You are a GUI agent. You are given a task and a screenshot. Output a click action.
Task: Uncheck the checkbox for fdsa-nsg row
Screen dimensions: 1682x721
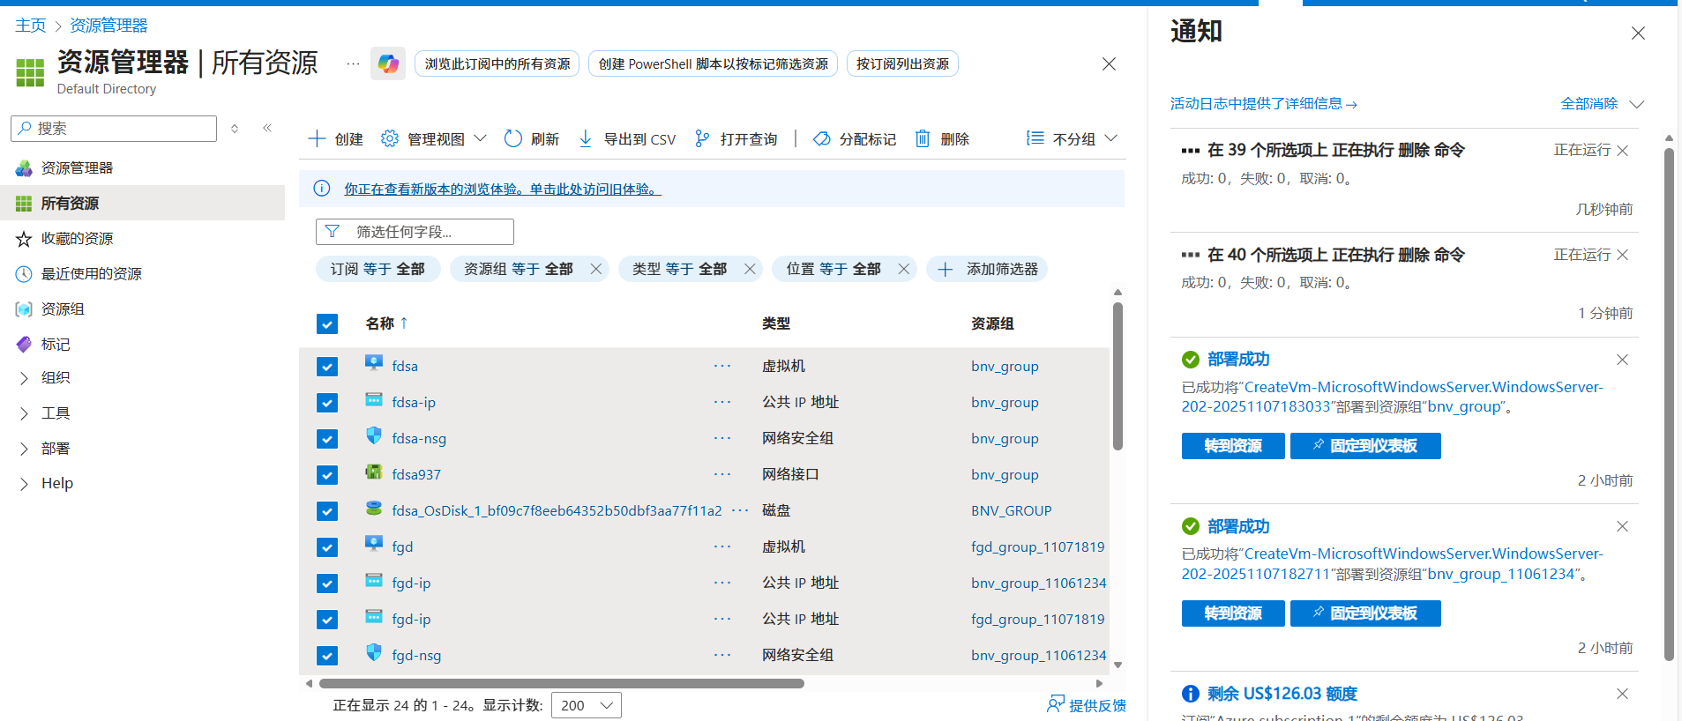tap(327, 439)
